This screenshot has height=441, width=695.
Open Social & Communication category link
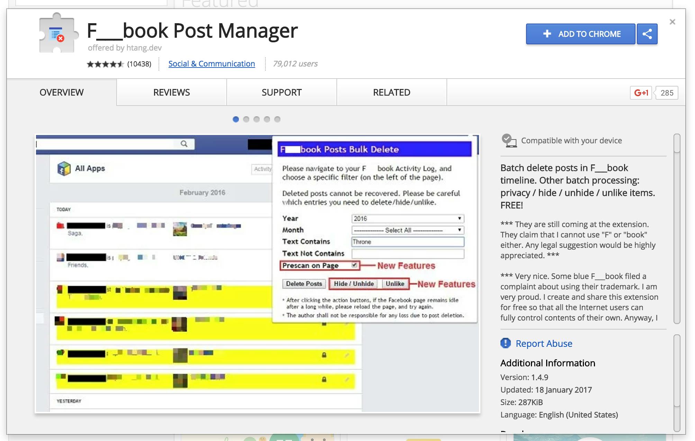click(211, 64)
